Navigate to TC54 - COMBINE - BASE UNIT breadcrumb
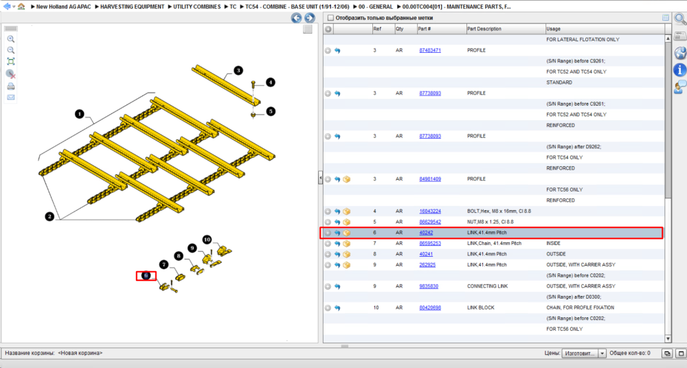This screenshot has width=687, height=368. tap(297, 7)
